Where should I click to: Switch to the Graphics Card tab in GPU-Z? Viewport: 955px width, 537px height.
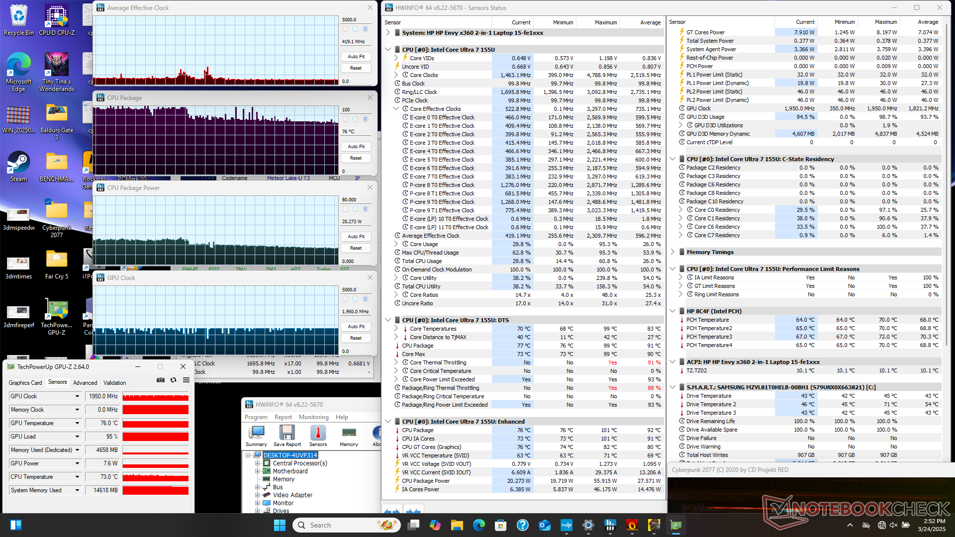25,383
